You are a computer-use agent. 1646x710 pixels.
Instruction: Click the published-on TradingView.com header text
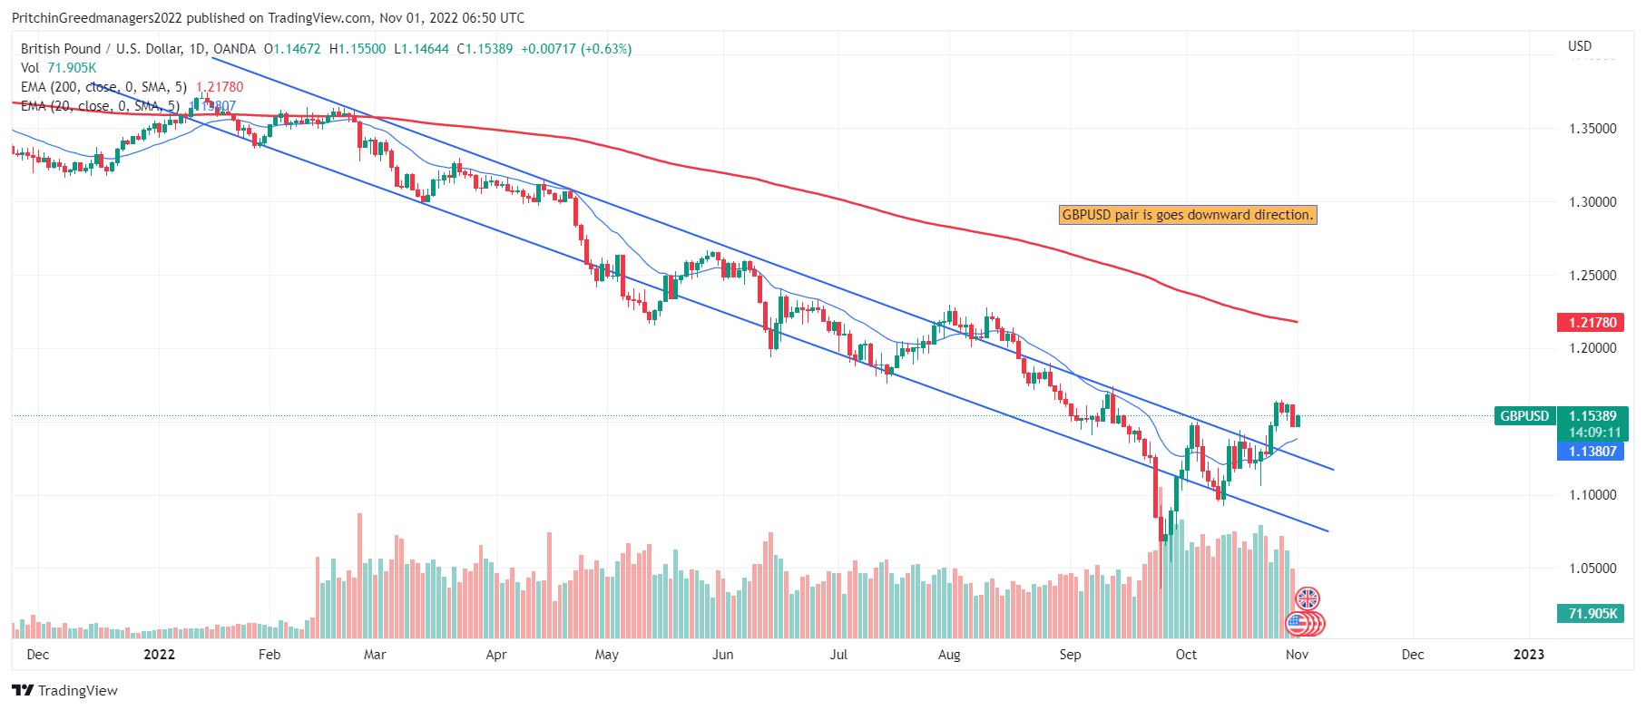(268, 18)
